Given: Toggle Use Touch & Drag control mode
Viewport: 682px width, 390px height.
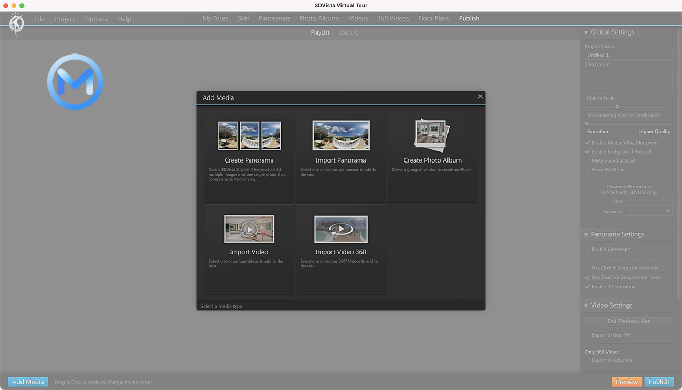Looking at the screenshot, I should pos(588,277).
